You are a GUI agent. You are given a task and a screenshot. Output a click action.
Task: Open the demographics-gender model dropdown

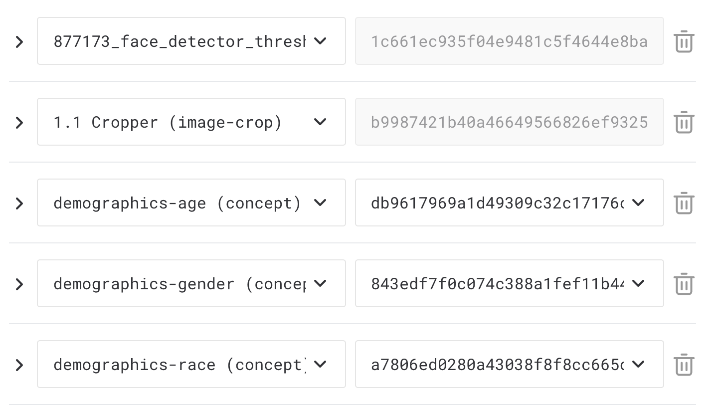(x=191, y=283)
